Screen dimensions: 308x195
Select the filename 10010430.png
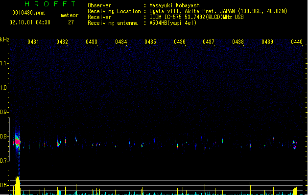pyautogui.click(x=27, y=13)
